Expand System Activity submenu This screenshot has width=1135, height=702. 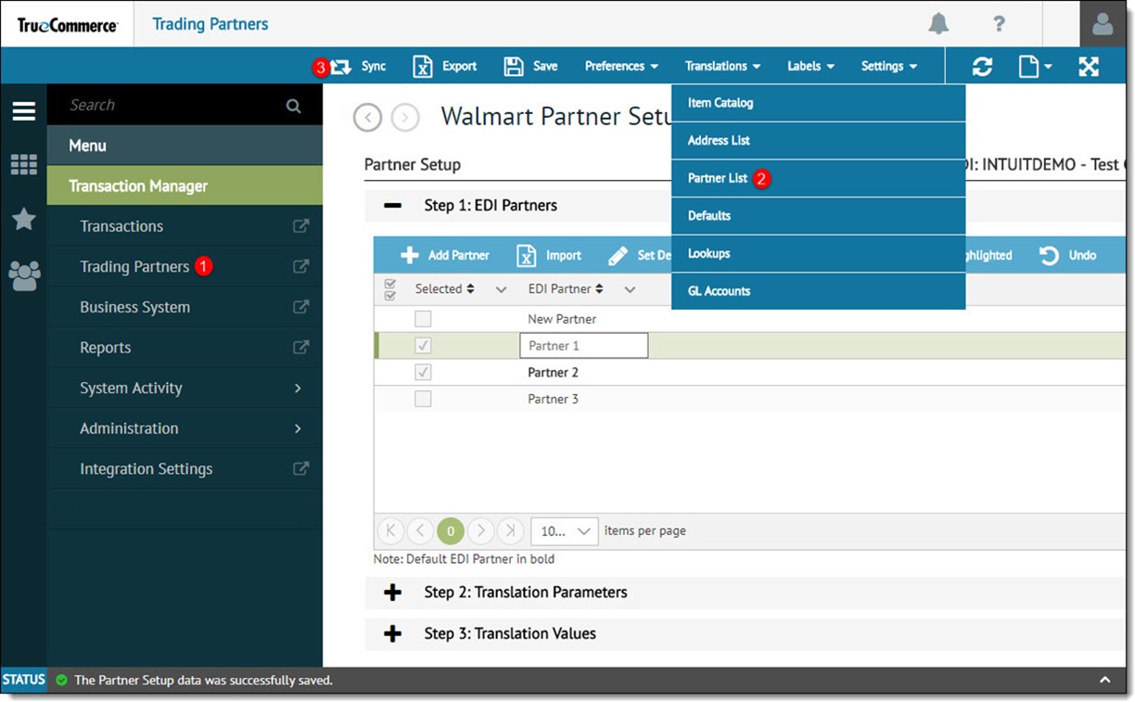click(x=185, y=388)
